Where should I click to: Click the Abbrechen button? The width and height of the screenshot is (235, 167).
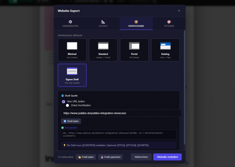141,157
